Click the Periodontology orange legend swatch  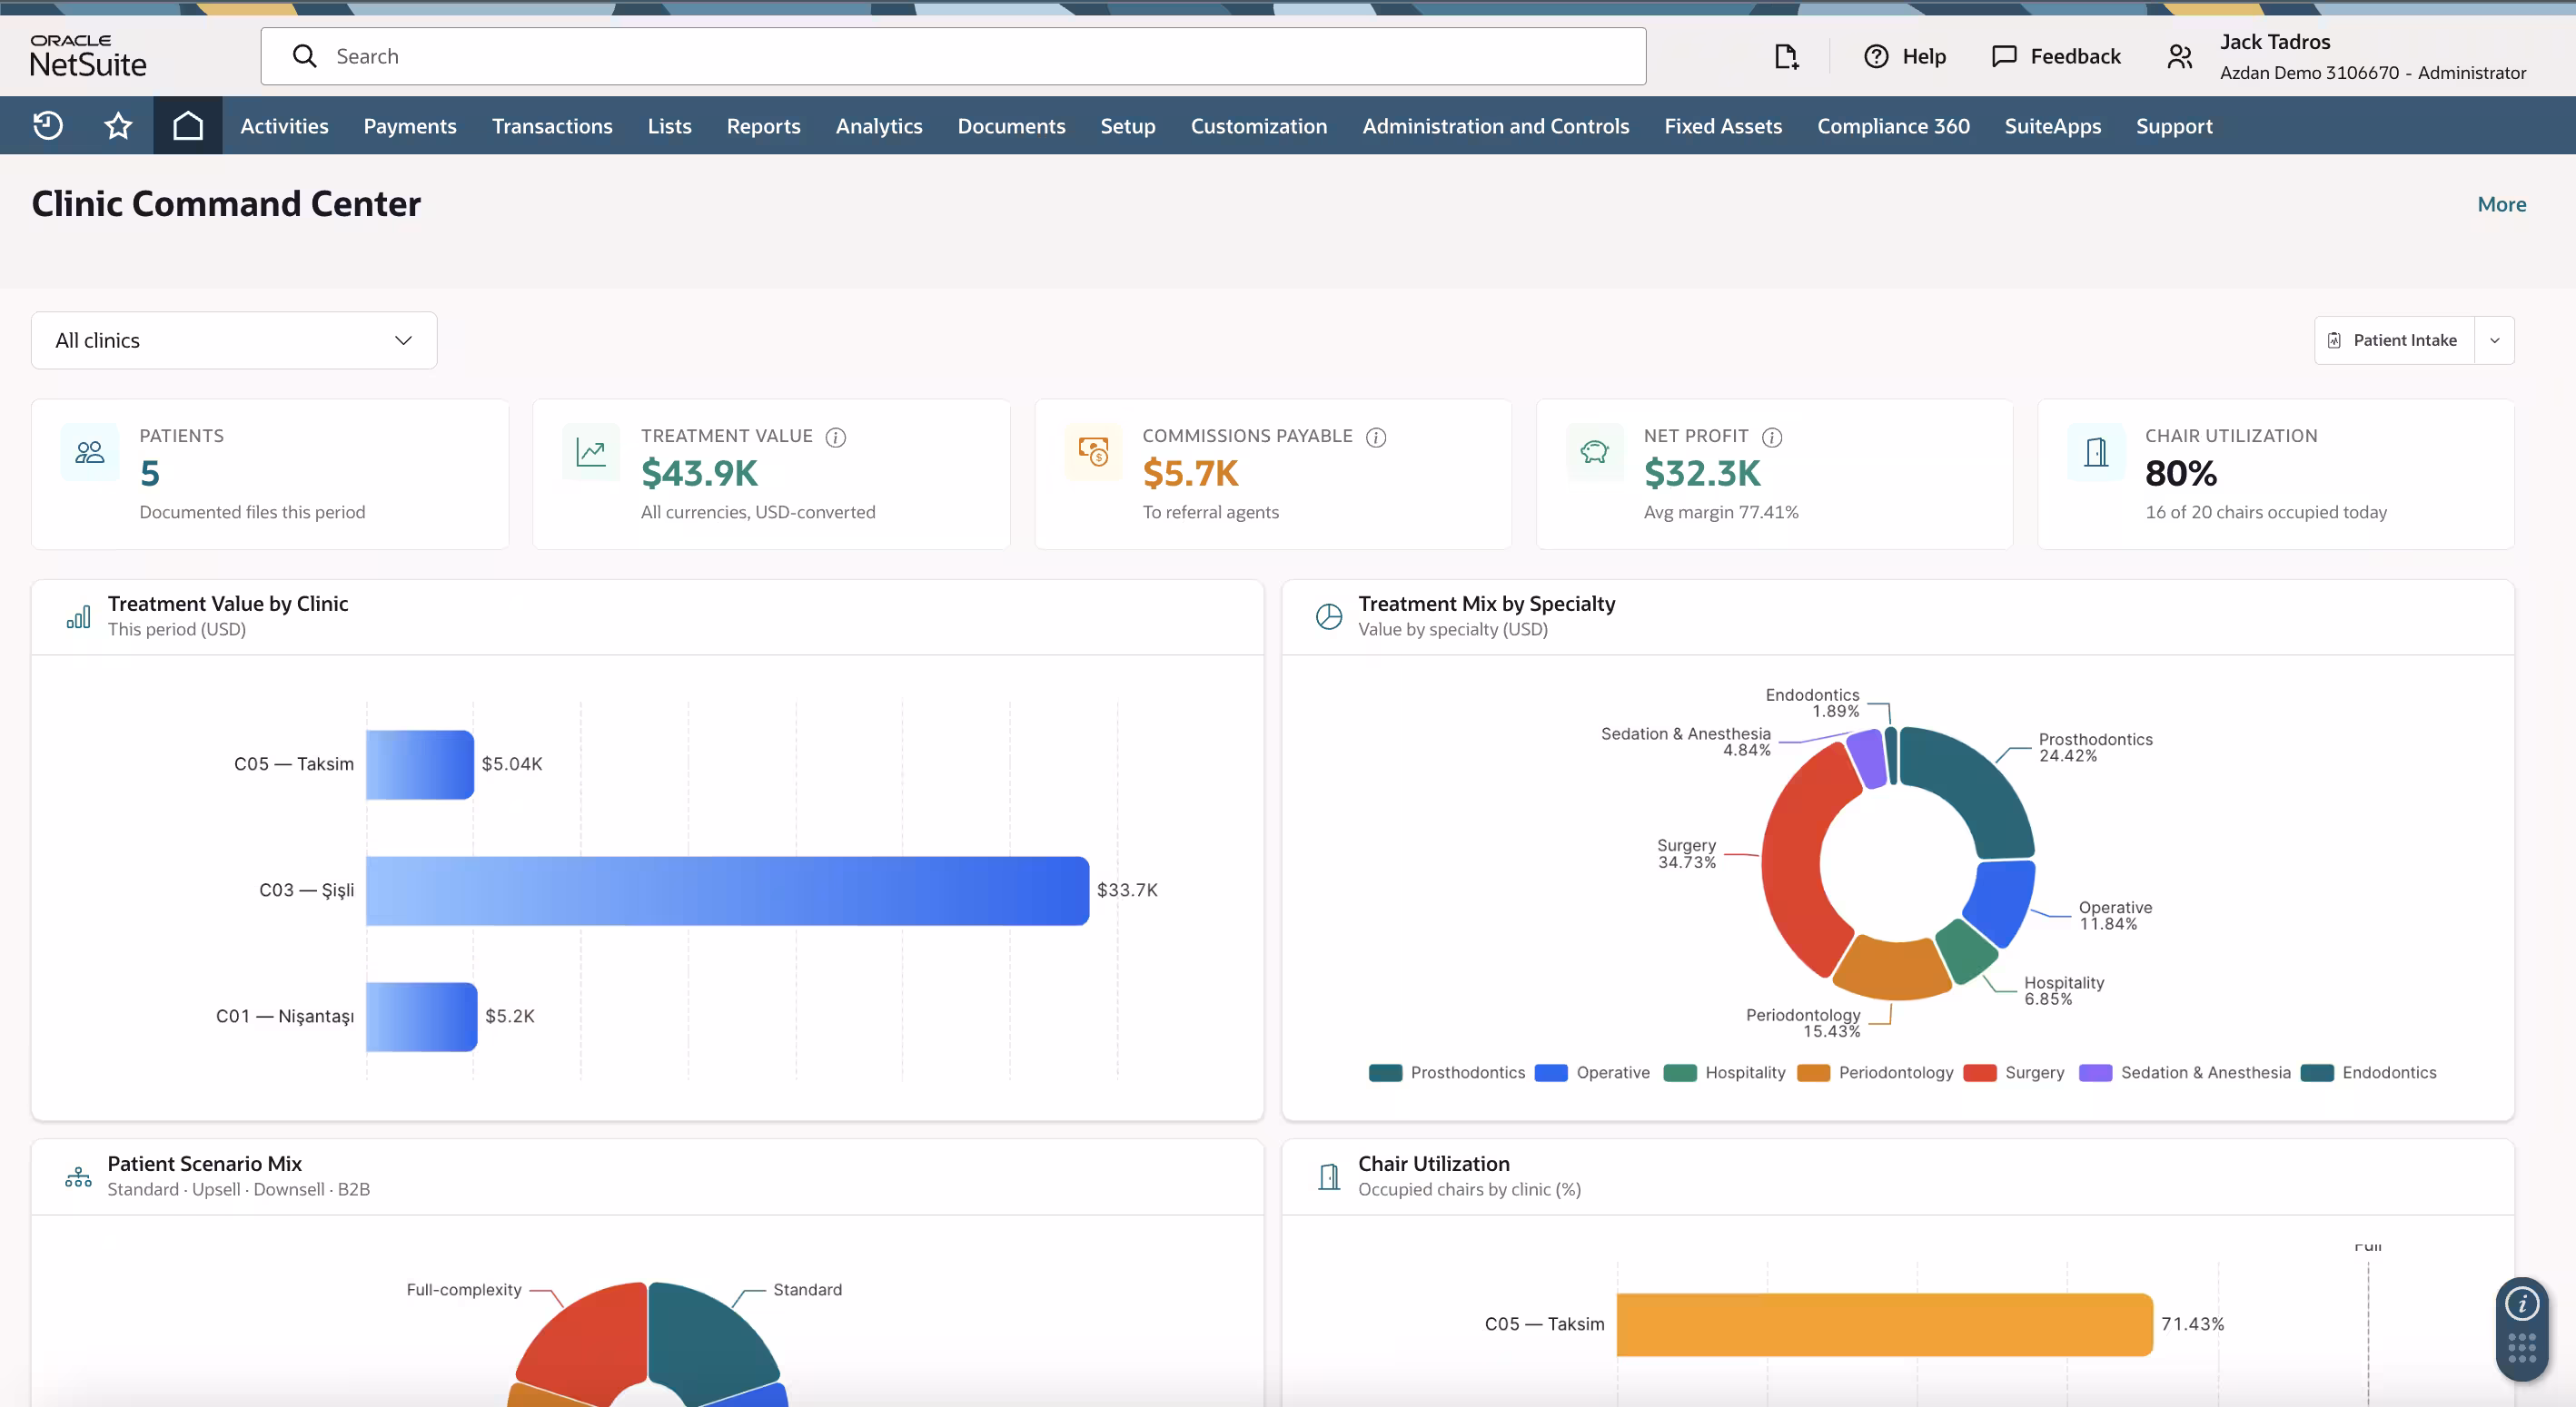click(1812, 1073)
